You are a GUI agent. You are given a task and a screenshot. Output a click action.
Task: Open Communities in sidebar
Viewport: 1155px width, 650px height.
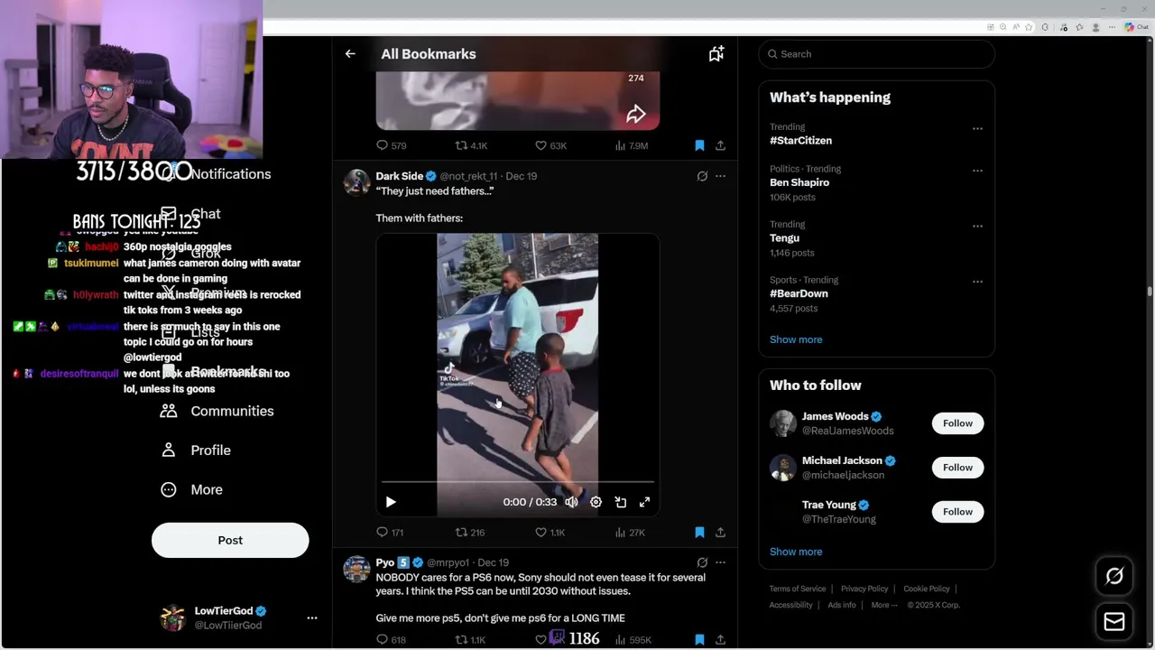click(x=217, y=411)
